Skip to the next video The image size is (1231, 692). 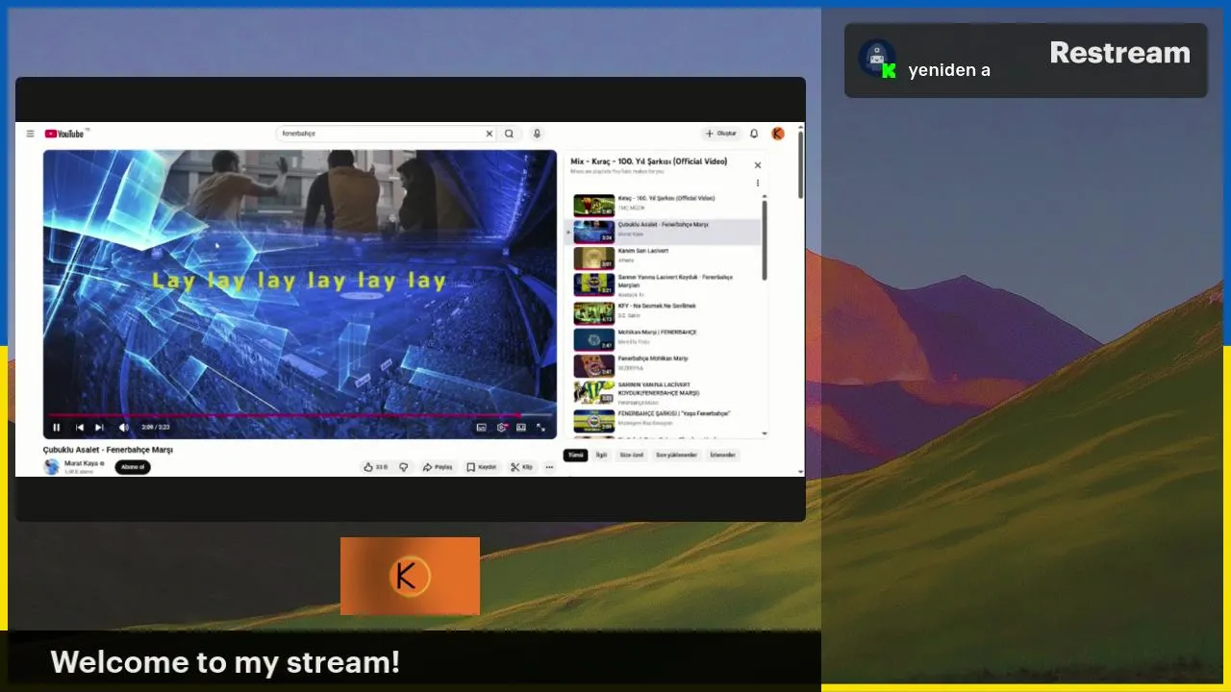click(x=99, y=428)
